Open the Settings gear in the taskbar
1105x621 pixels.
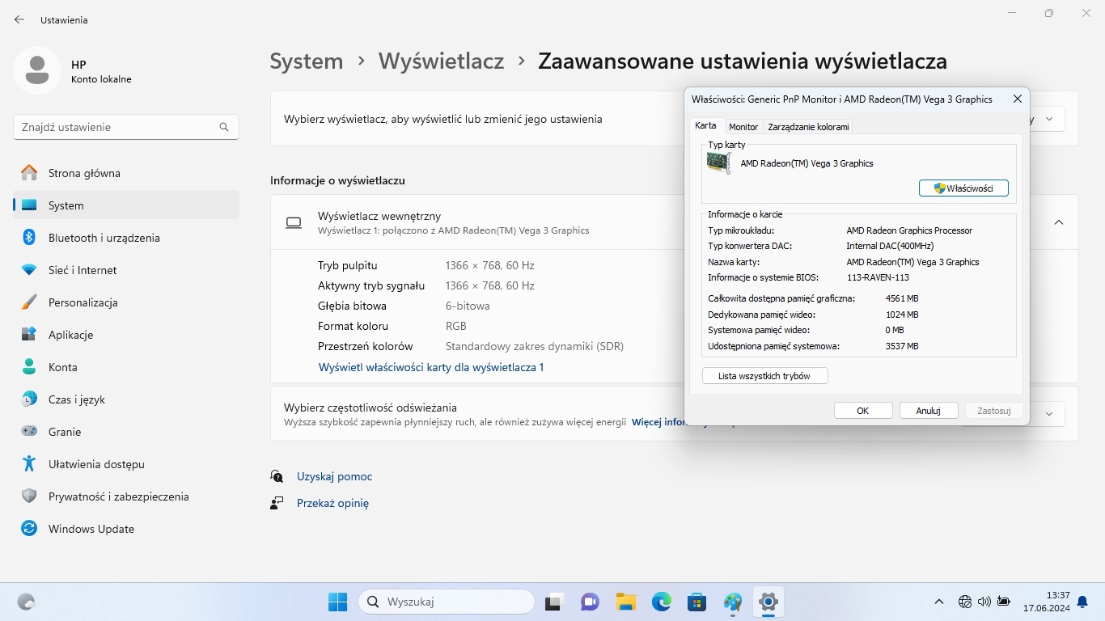click(x=768, y=602)
